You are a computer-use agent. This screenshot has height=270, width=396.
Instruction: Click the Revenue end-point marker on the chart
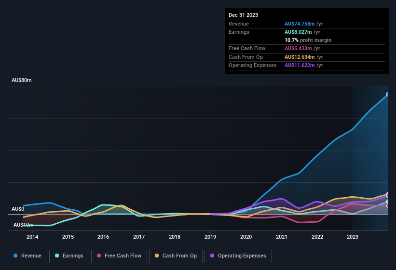pos(388,94)
